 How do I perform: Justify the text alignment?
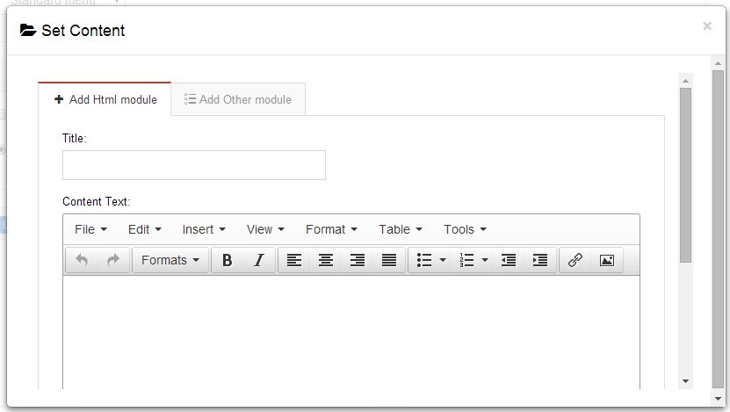click(389, 260)
